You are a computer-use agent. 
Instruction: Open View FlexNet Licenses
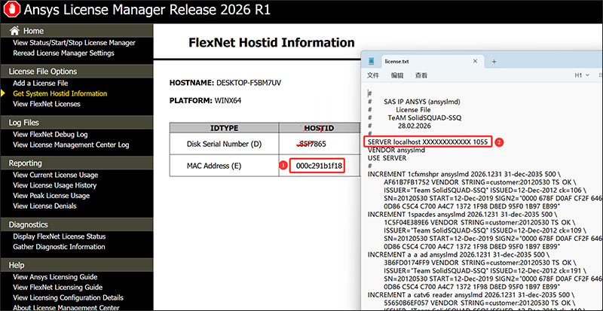47,104
